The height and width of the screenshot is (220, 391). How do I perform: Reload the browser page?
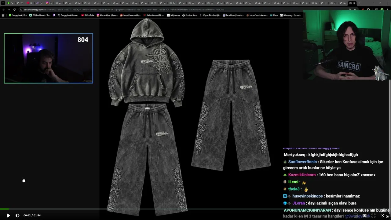tap(14, 9)
